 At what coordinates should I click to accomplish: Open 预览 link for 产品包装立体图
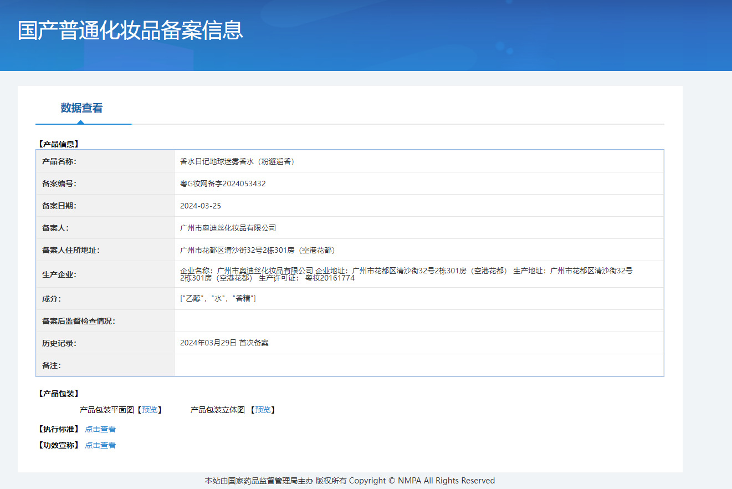263,410
